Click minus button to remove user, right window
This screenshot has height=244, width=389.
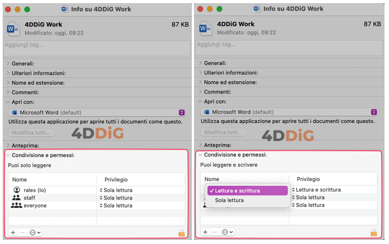coord(215,232)
